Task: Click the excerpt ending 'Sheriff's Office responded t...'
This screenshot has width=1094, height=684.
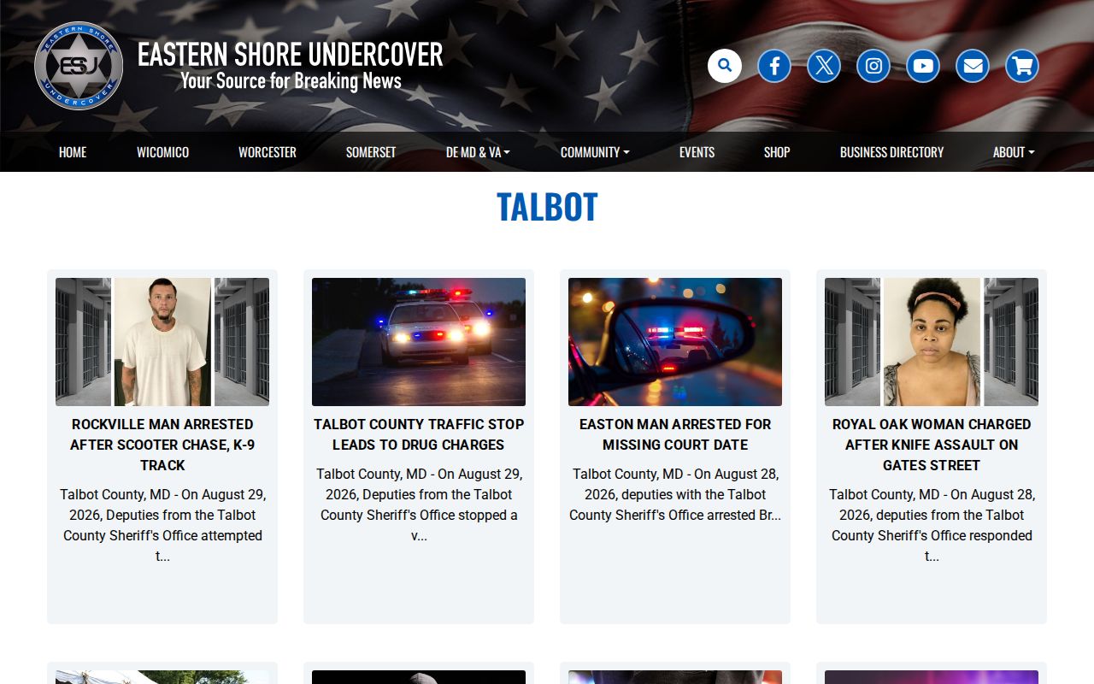Action: click(932, 525)
